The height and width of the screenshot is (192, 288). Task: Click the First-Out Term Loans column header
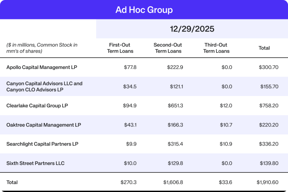pos(120,48)
